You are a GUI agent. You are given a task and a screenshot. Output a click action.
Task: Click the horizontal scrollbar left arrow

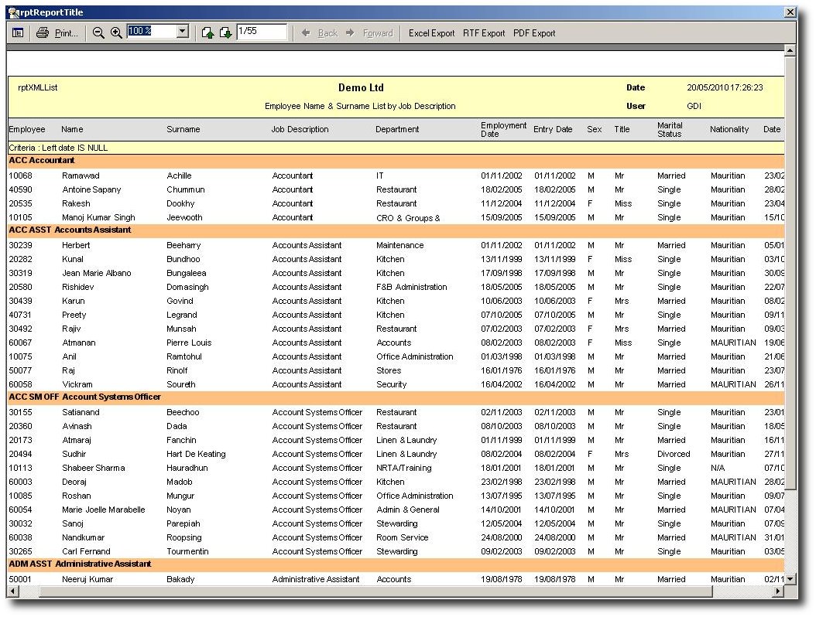[x=13, y=591]
